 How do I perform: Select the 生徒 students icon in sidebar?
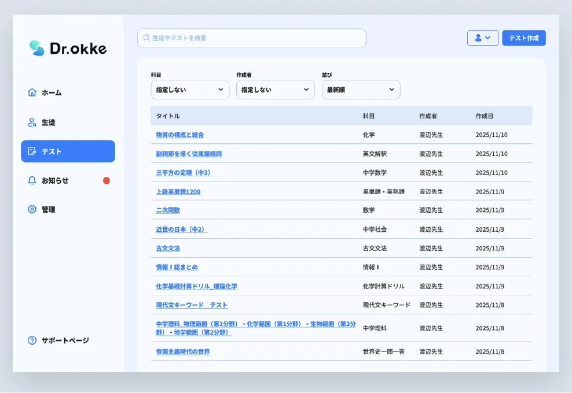tap(34, 122)
